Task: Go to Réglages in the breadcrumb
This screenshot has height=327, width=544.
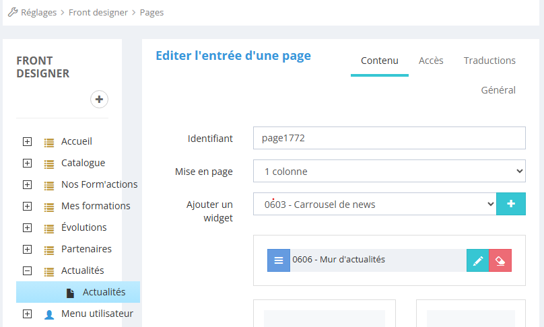Action: point(38,12)
